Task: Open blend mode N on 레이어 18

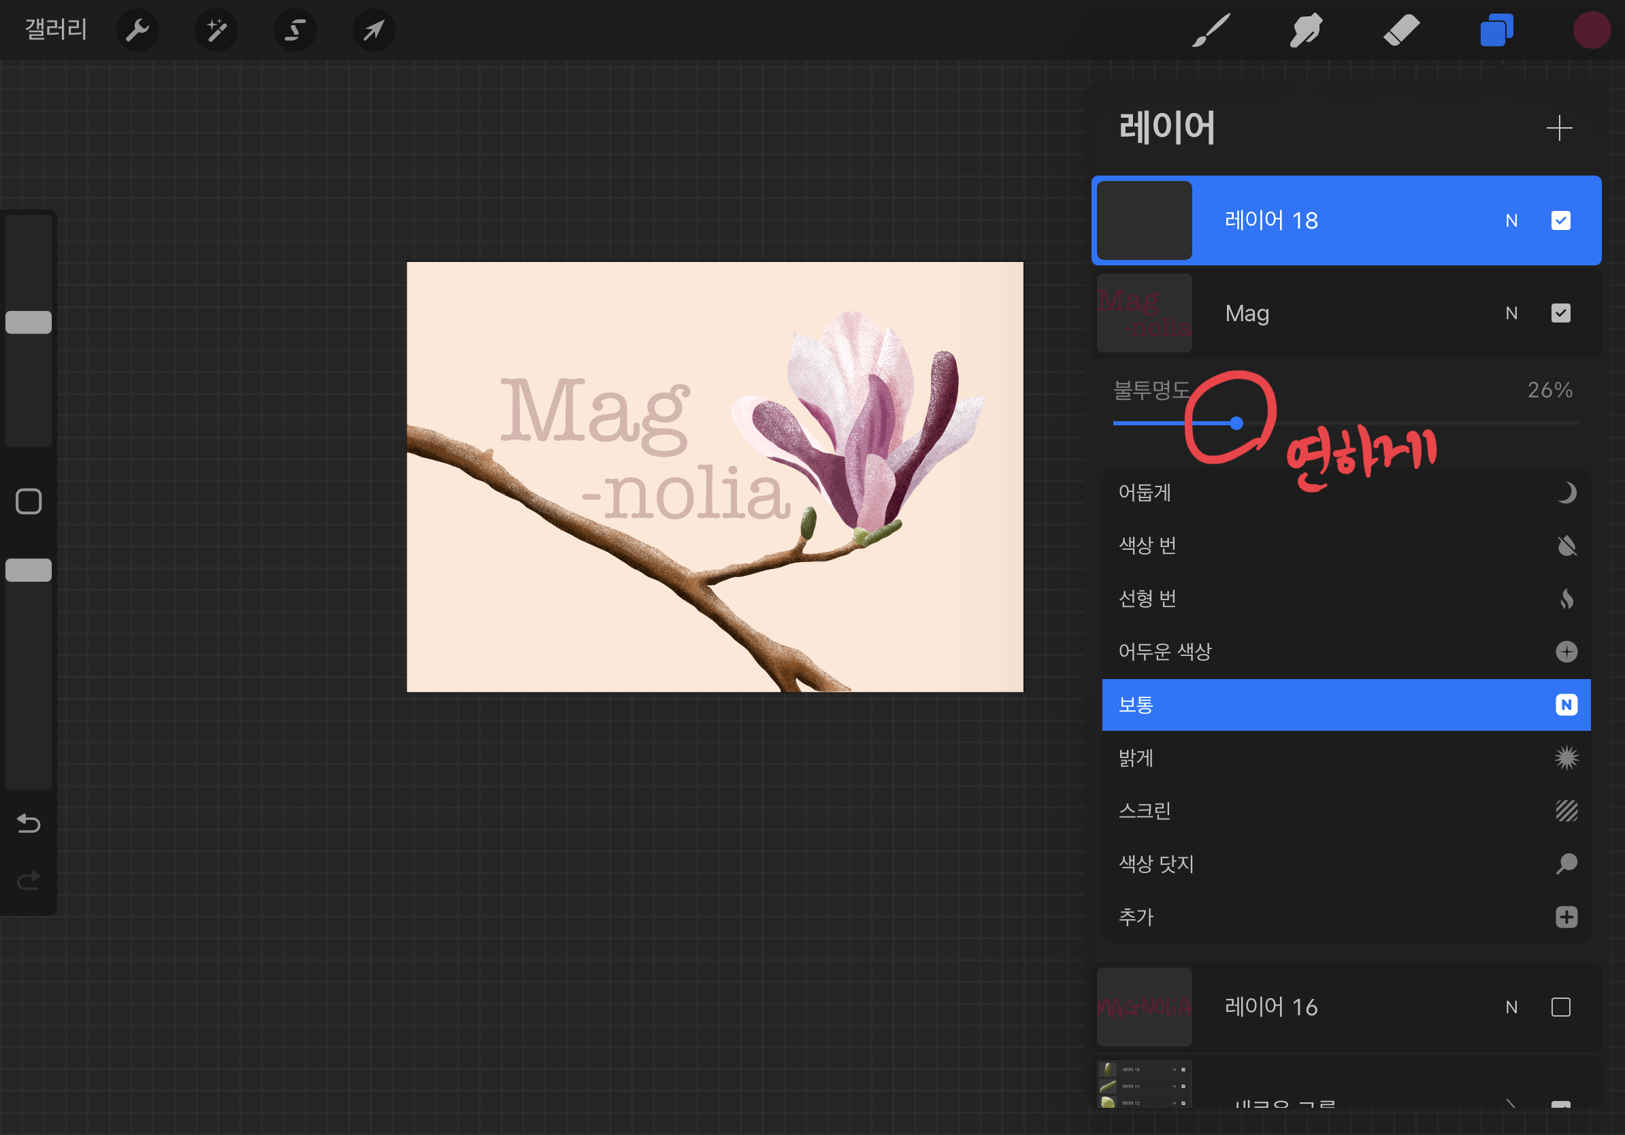Action: 1511,220
